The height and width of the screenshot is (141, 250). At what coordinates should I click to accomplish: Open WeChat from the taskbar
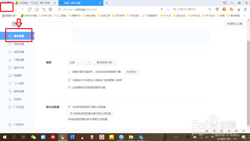pos(33,137)
